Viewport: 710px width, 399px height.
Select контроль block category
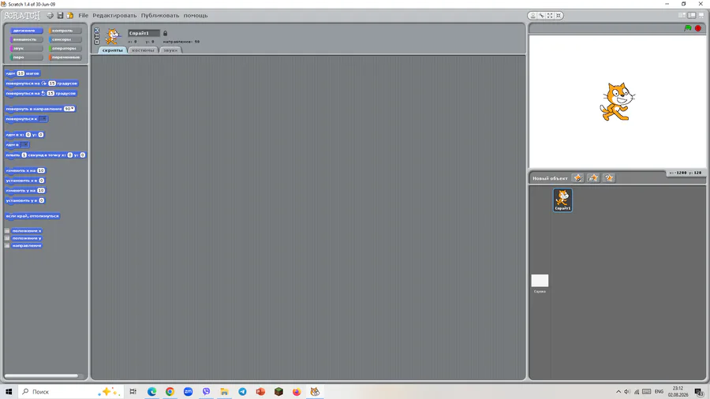click(x=65, y=31)
